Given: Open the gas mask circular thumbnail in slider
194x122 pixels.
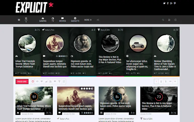Looking at the screenshot, I should (x=55, y=43).
